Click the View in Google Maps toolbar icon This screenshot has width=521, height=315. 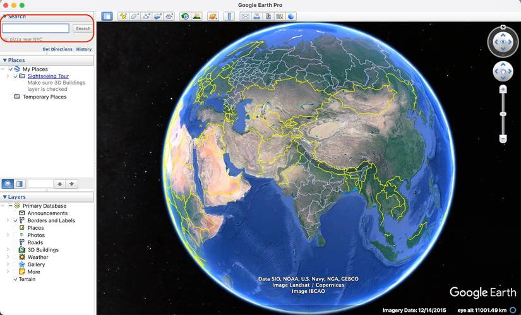click(279, 16)
